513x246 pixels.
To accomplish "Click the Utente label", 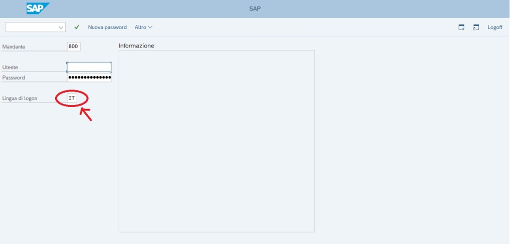I will pyautogui.click(x=10, y=67).
